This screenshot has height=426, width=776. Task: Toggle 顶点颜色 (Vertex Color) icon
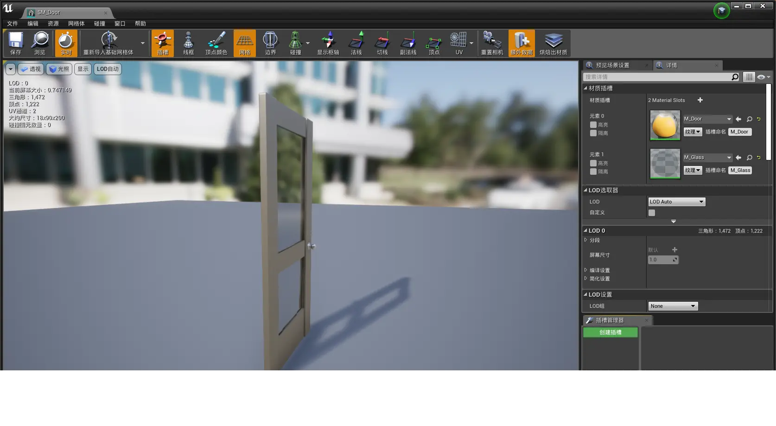pos(216,44)
